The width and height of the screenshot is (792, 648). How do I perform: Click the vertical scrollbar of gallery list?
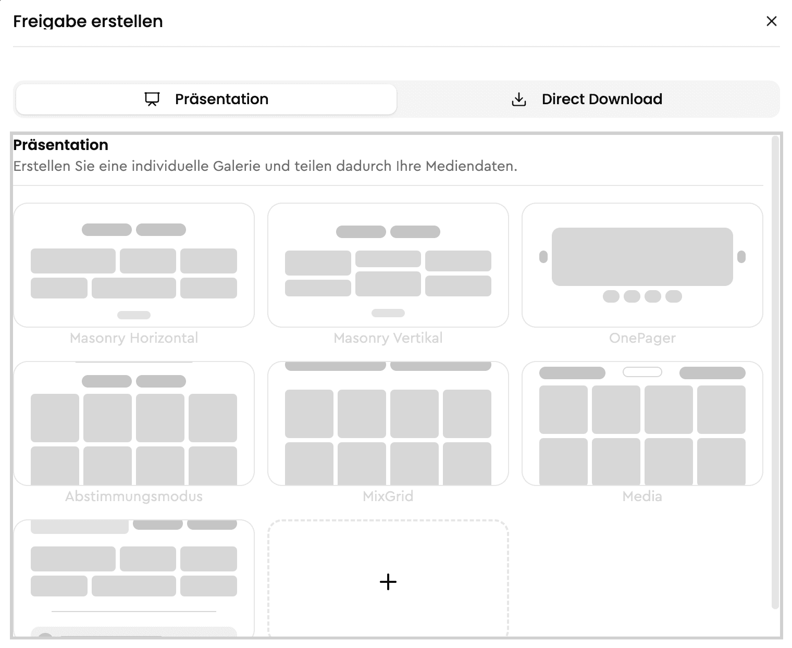pyautogui.click(x=775, y=372)
